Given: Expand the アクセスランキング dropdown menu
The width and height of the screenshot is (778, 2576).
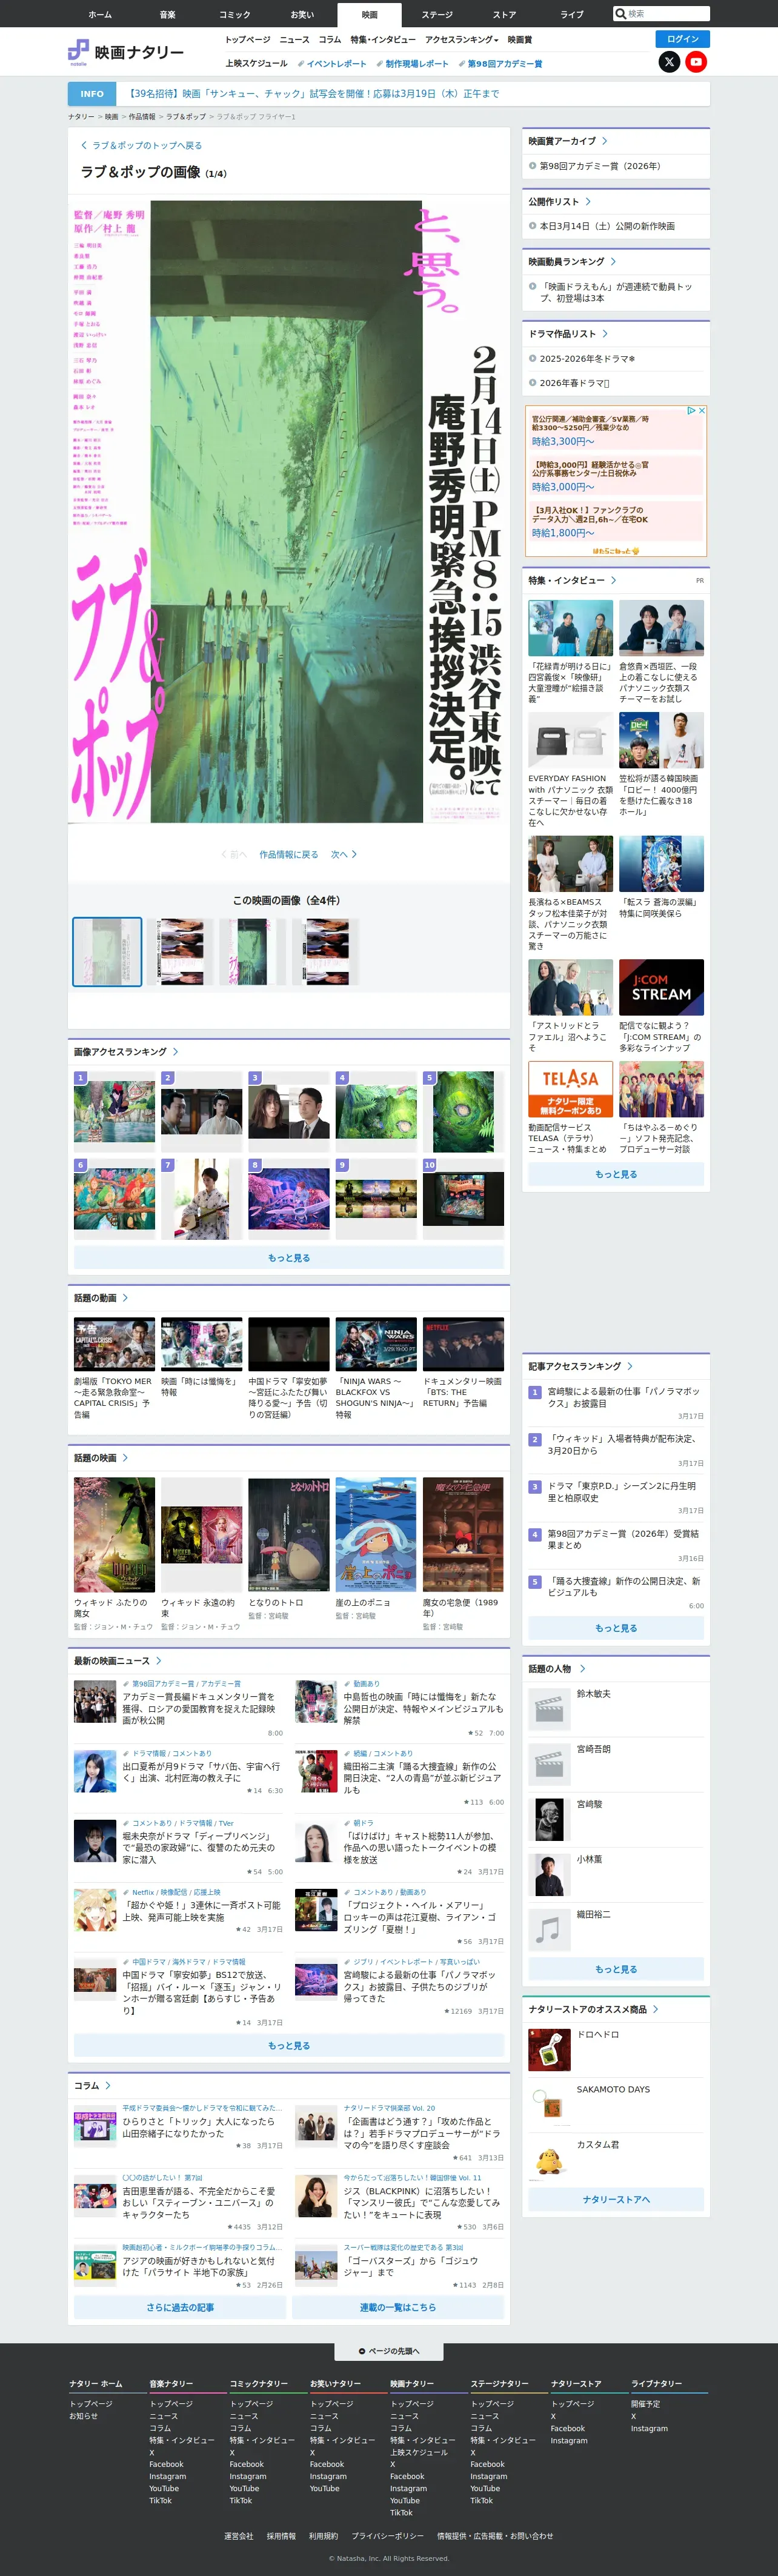Looking at the screenshot, I should pos(461,39).
